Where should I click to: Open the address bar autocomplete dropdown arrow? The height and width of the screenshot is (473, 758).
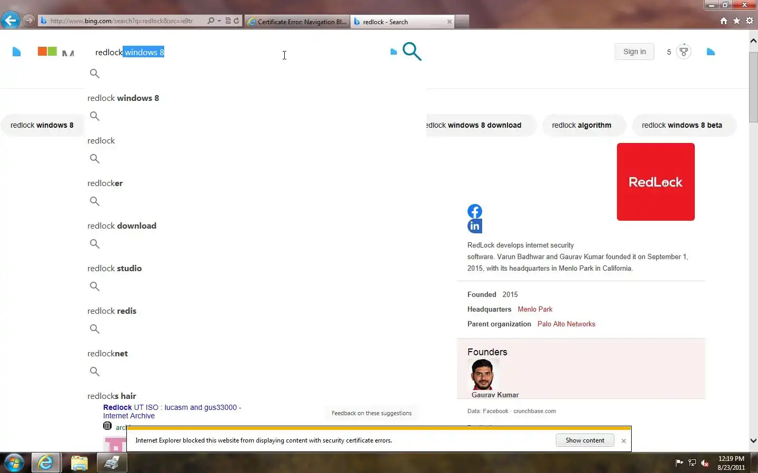219,21
